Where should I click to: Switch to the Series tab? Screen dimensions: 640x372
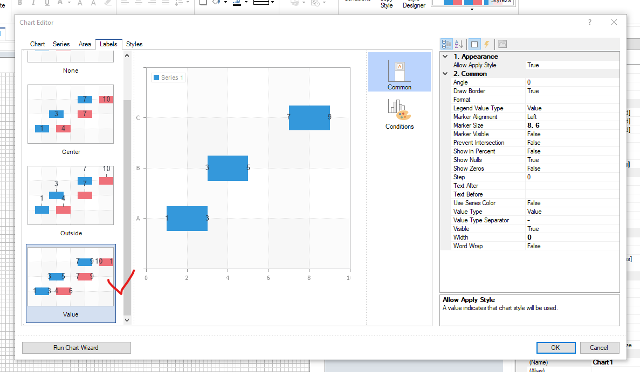click(61, 44)
